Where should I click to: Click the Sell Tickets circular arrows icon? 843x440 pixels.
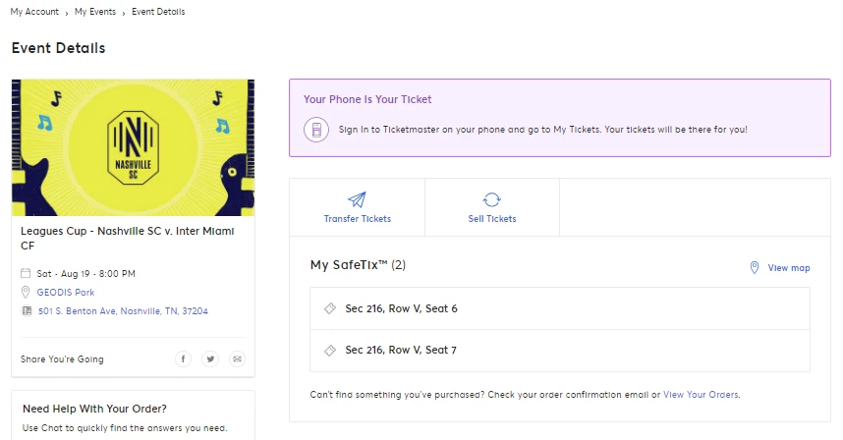point(492,200)
